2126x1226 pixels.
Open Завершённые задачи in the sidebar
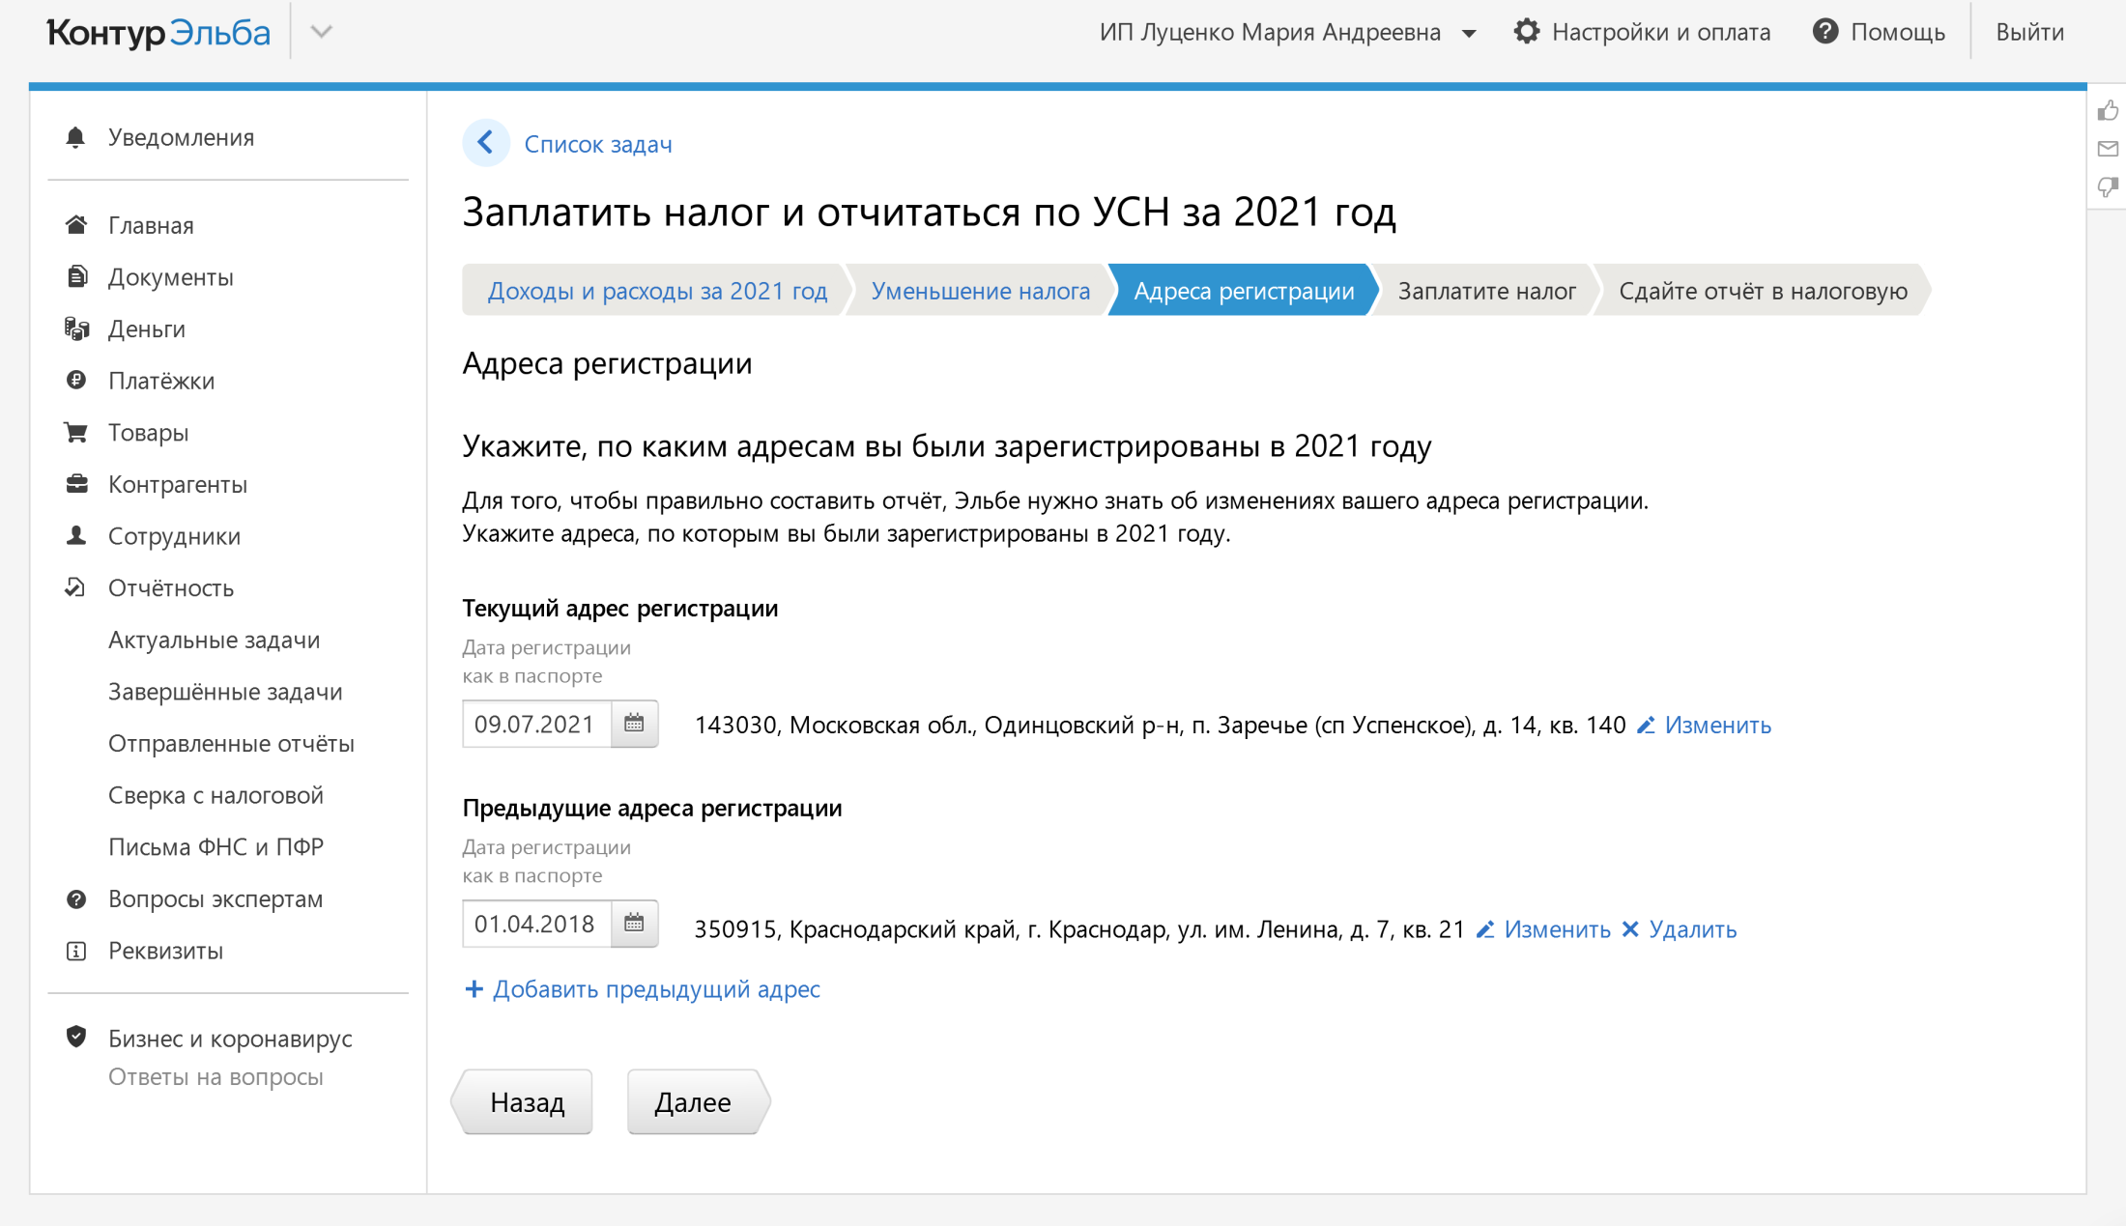(225, 692)
